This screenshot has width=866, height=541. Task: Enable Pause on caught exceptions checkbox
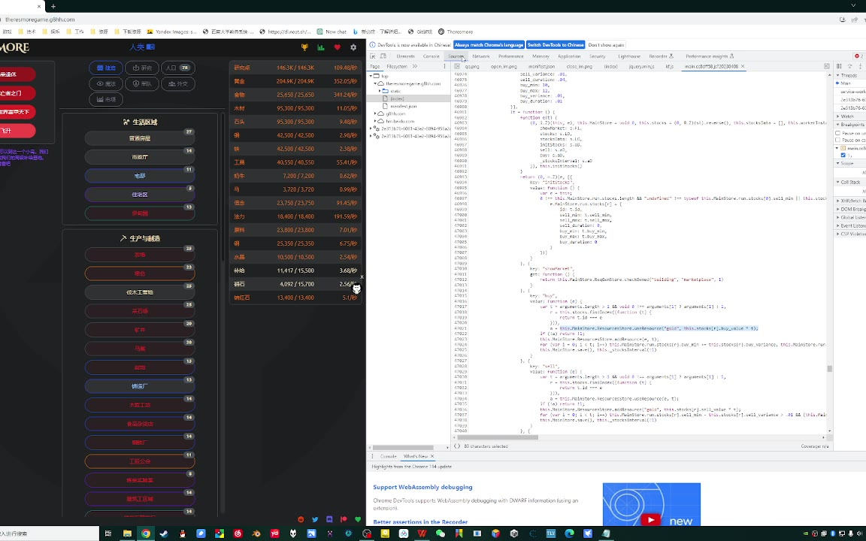(837, 140)
